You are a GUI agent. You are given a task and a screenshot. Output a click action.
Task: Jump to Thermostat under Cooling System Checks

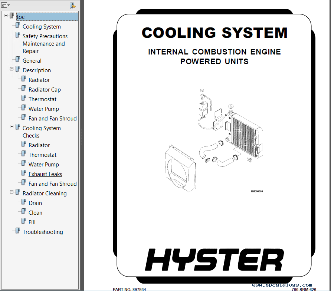point(42,155)
